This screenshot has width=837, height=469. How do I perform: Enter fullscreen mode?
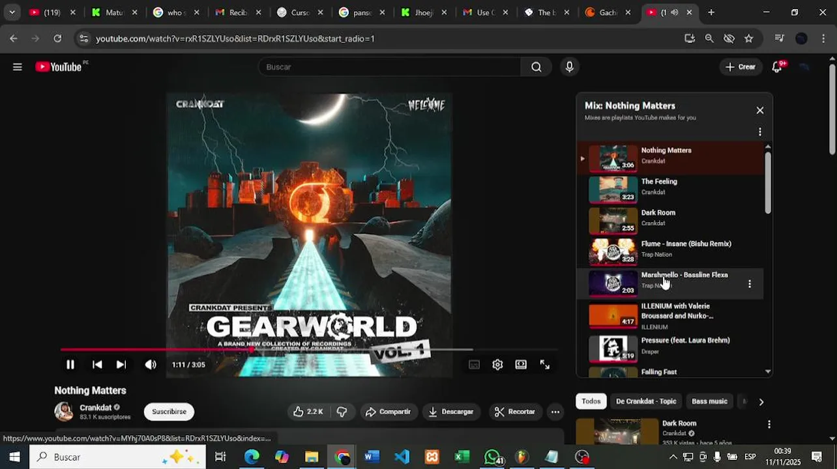[545, 365]
